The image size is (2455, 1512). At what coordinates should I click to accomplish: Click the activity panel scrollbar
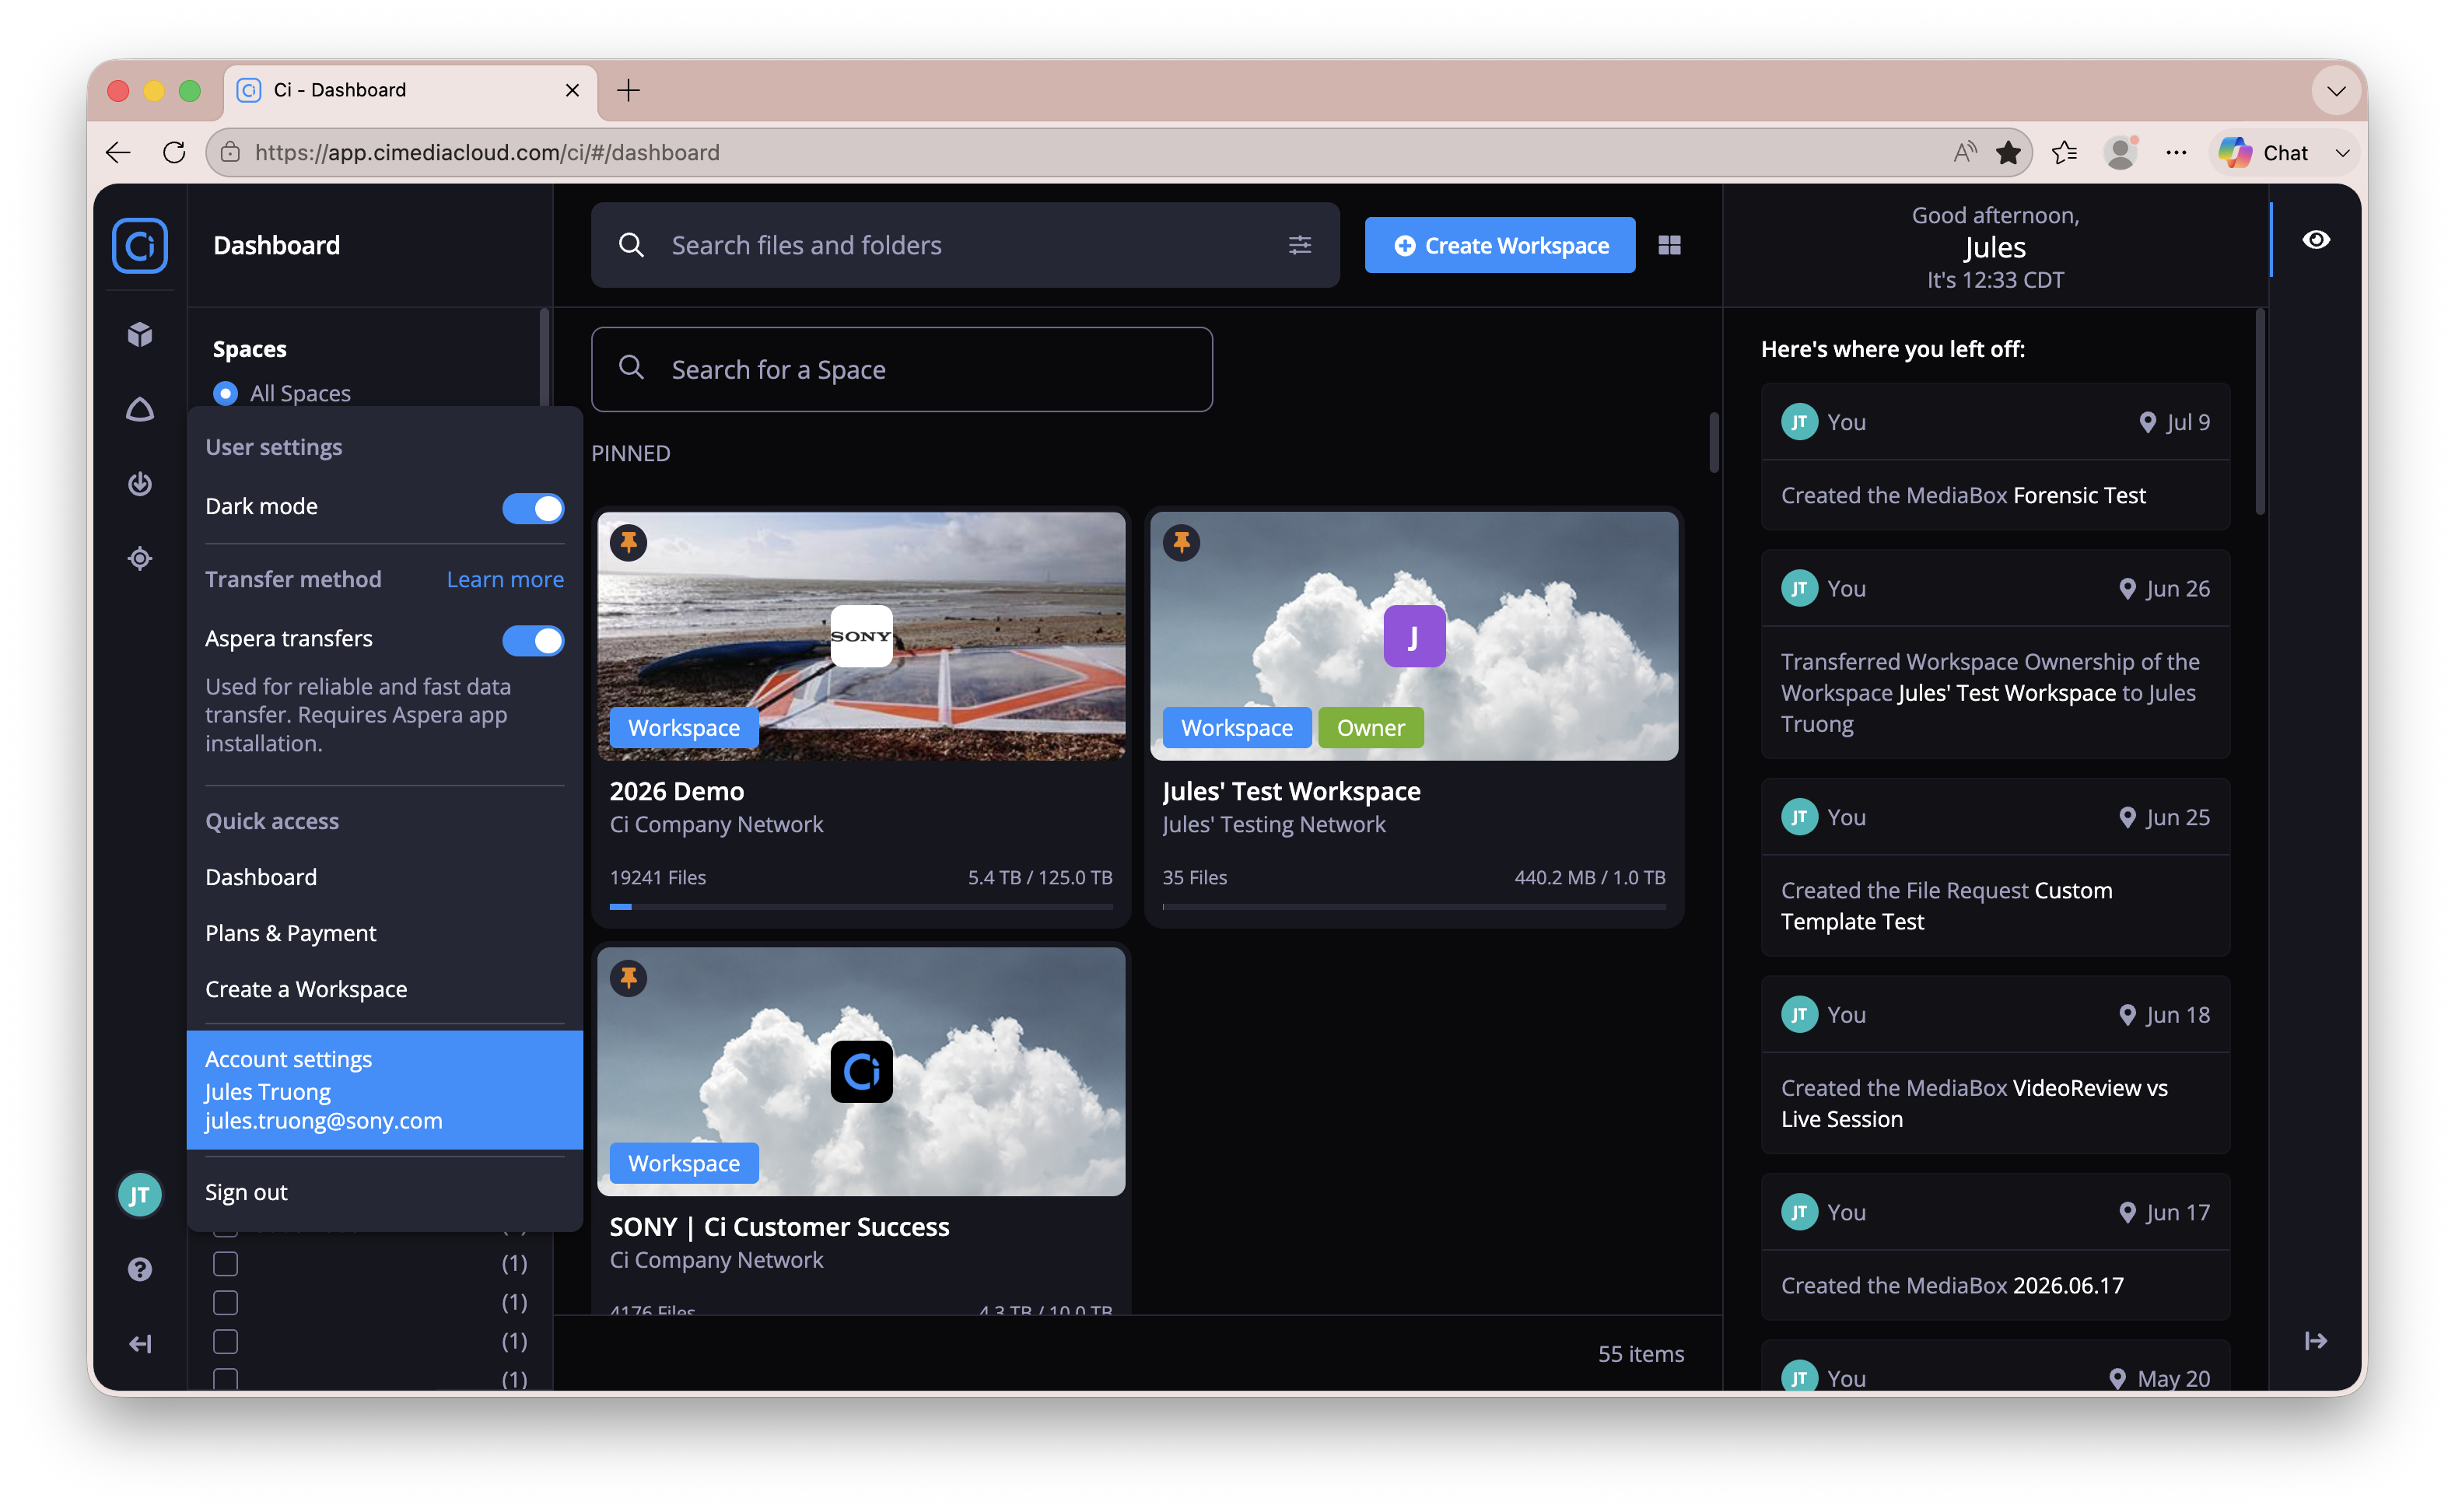[2258, 412]
